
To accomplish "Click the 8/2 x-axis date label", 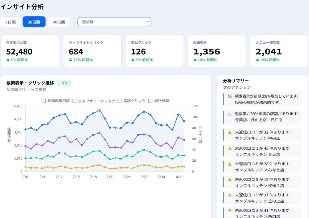I will [179, 177].
